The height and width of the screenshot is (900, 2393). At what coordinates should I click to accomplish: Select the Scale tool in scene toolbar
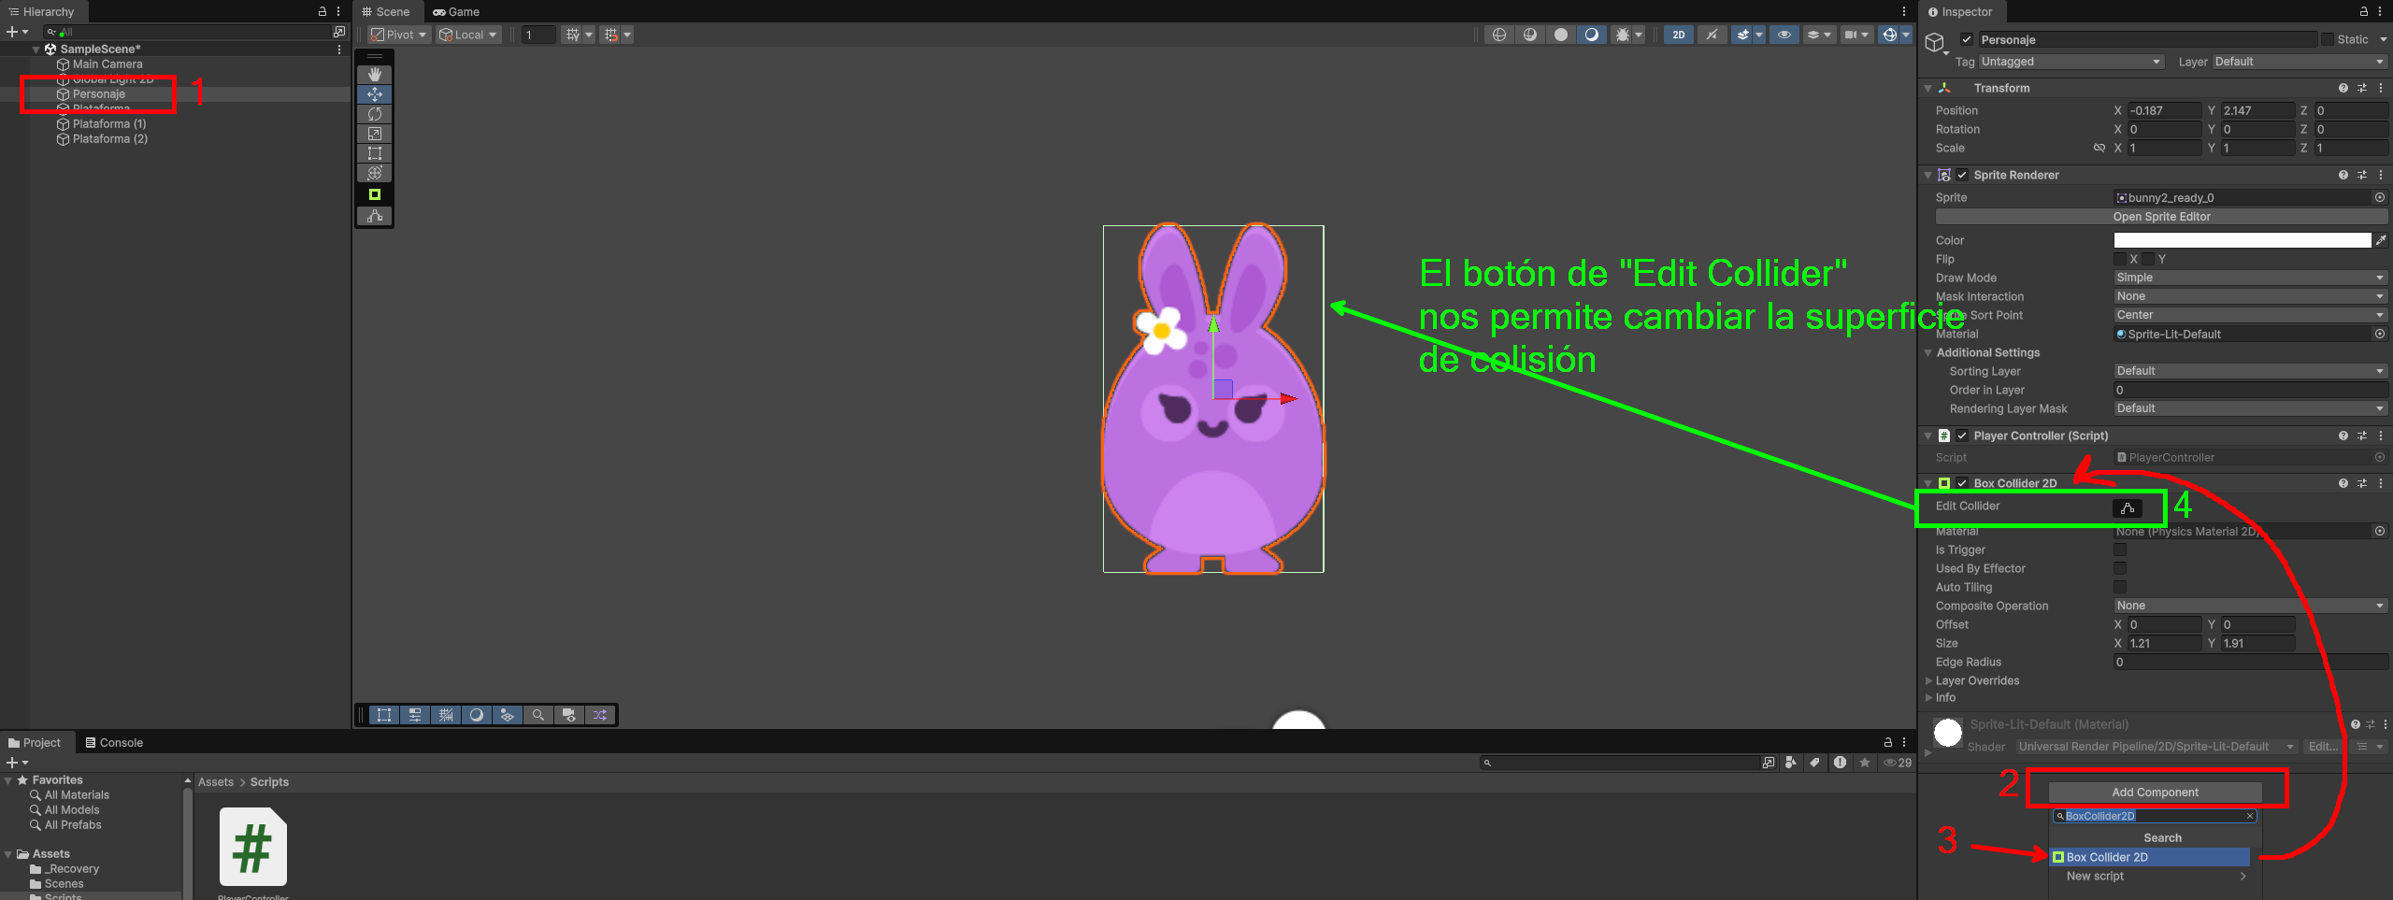coord(375,134)
